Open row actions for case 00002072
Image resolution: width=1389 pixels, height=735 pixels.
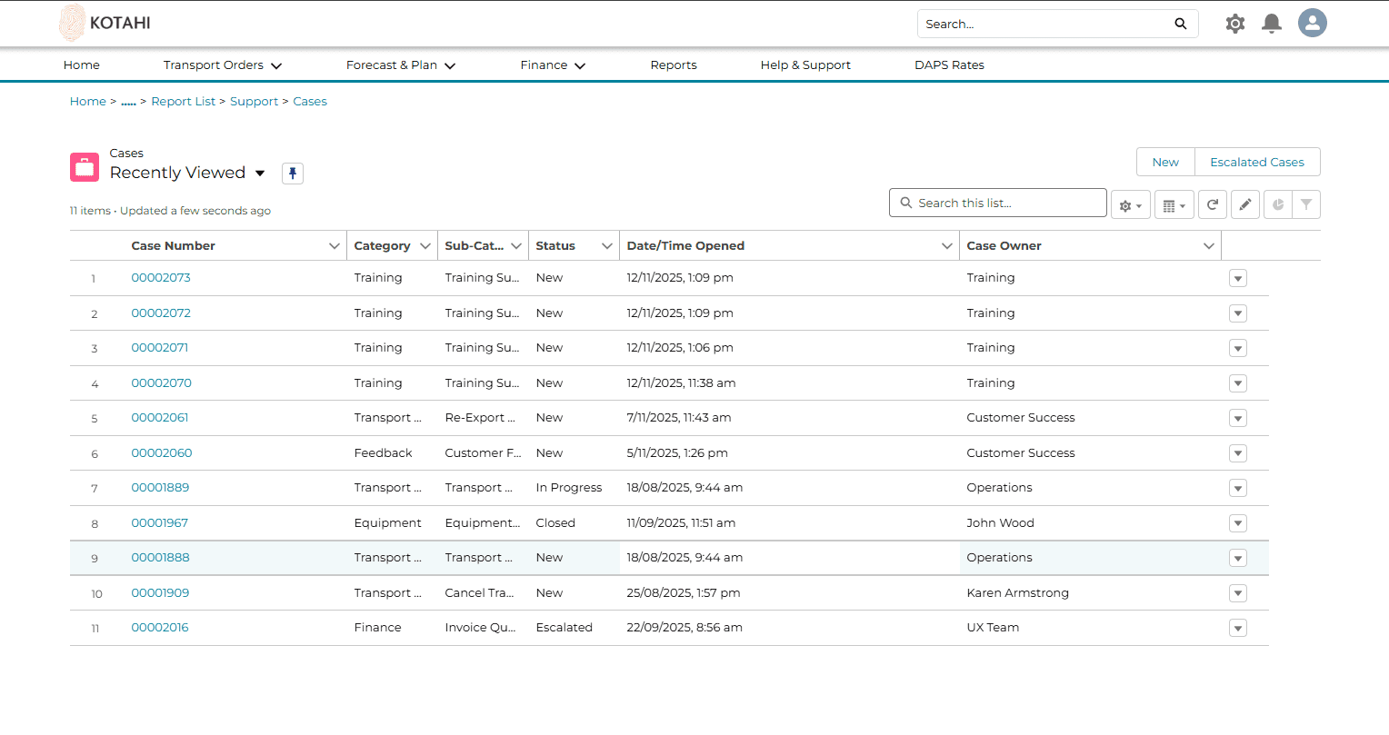[1238, 313]
